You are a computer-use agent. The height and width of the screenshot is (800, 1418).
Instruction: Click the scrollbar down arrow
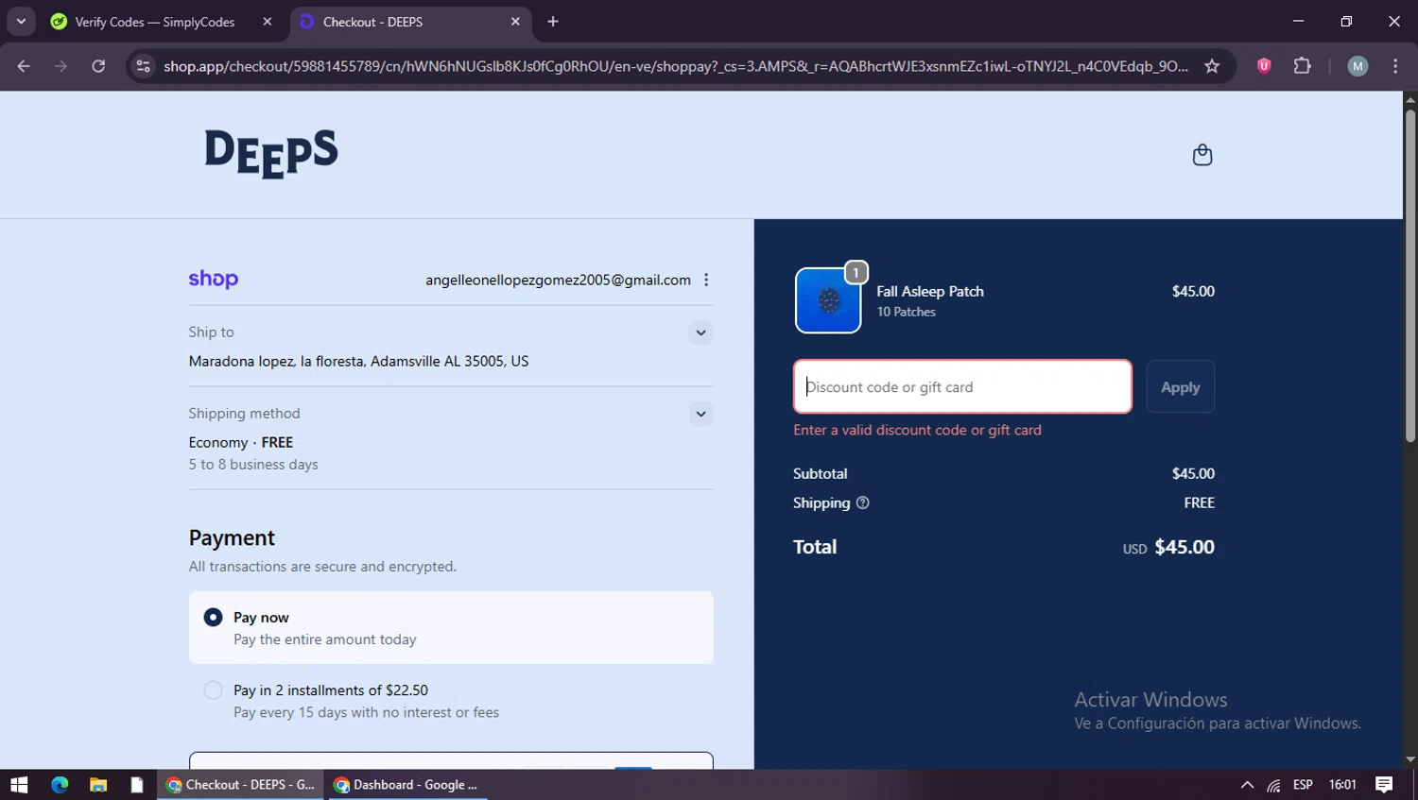pos(1409,759)
